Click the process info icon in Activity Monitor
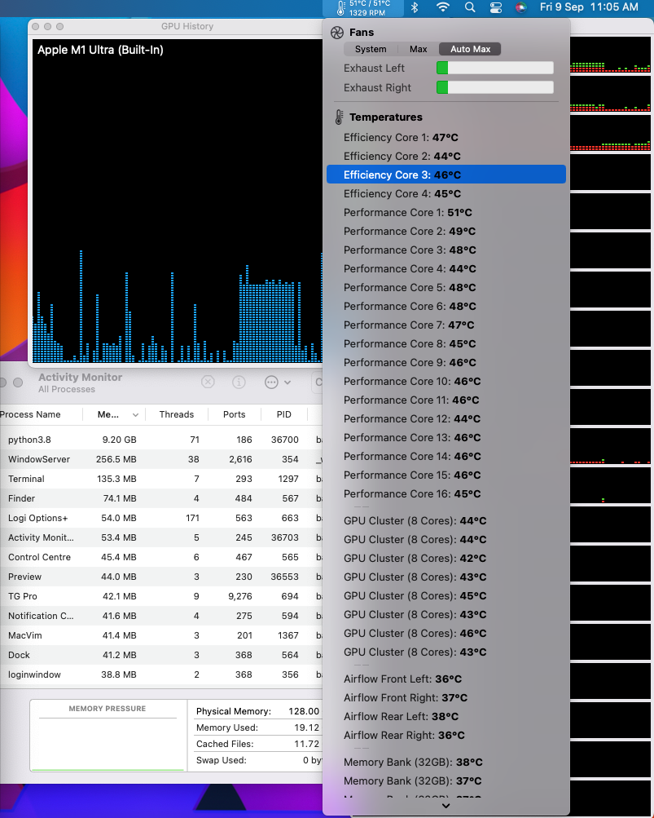This screenshot has height=818, width=654. tap(239, 382)
